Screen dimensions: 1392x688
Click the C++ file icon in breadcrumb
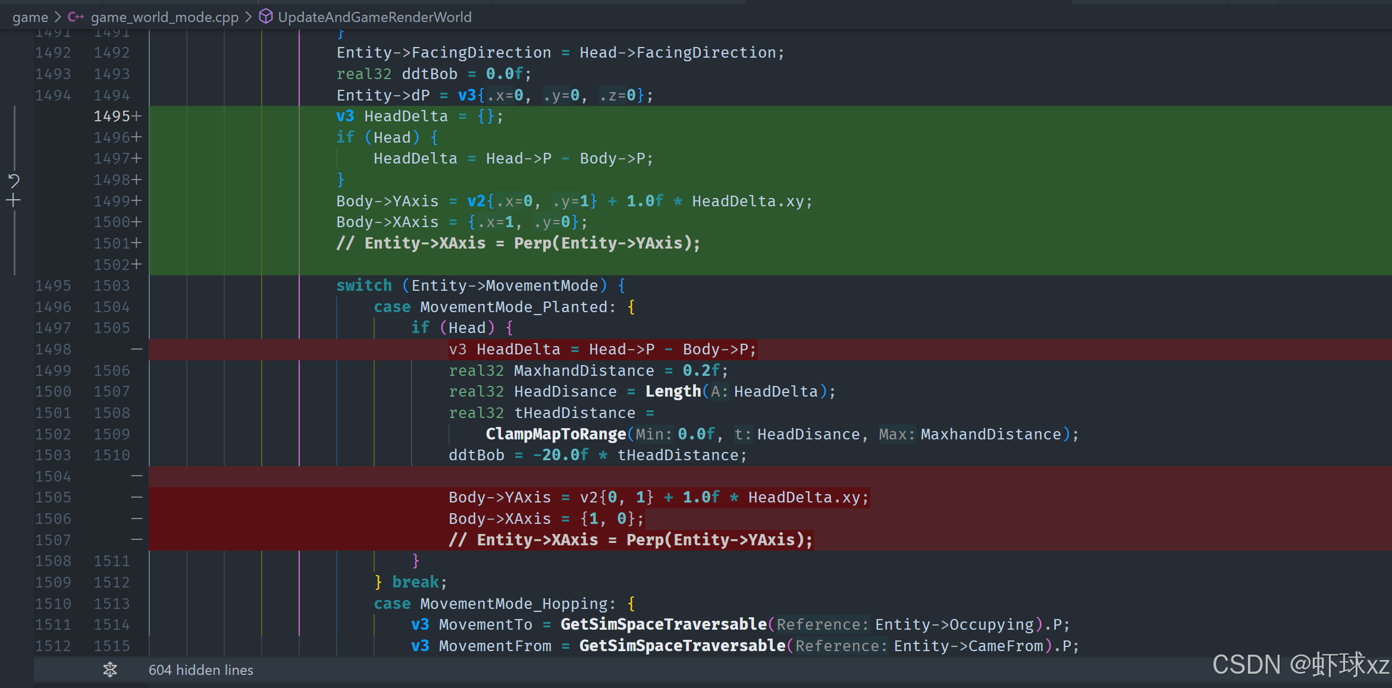[x=76, y=17]
